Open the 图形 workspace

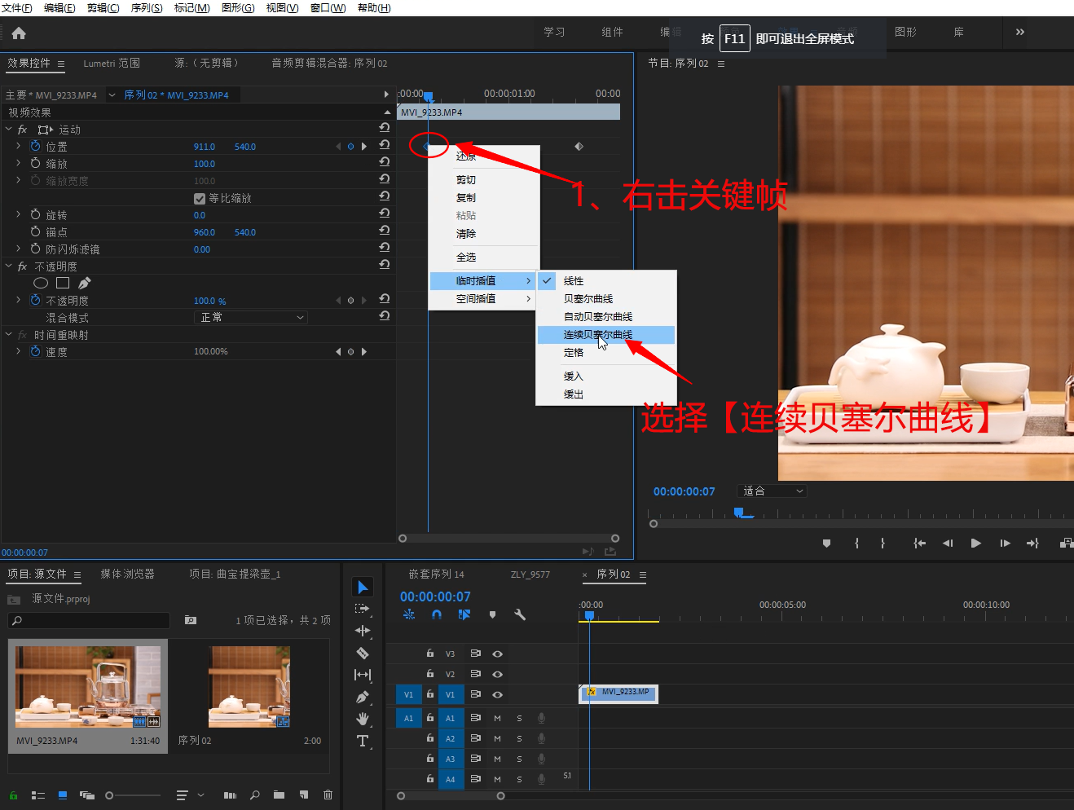click(905, 32)
